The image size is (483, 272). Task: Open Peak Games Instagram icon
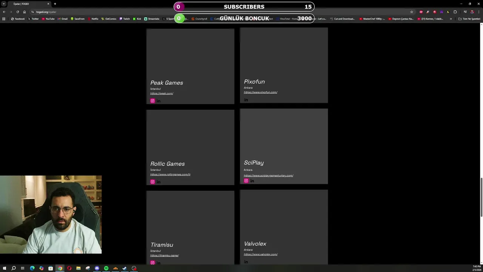[152, 101]
